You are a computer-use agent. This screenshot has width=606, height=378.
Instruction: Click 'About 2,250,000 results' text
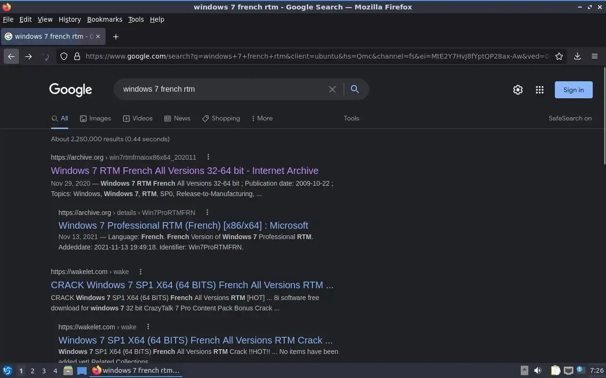pyautogui.click(x=110, y=139)
